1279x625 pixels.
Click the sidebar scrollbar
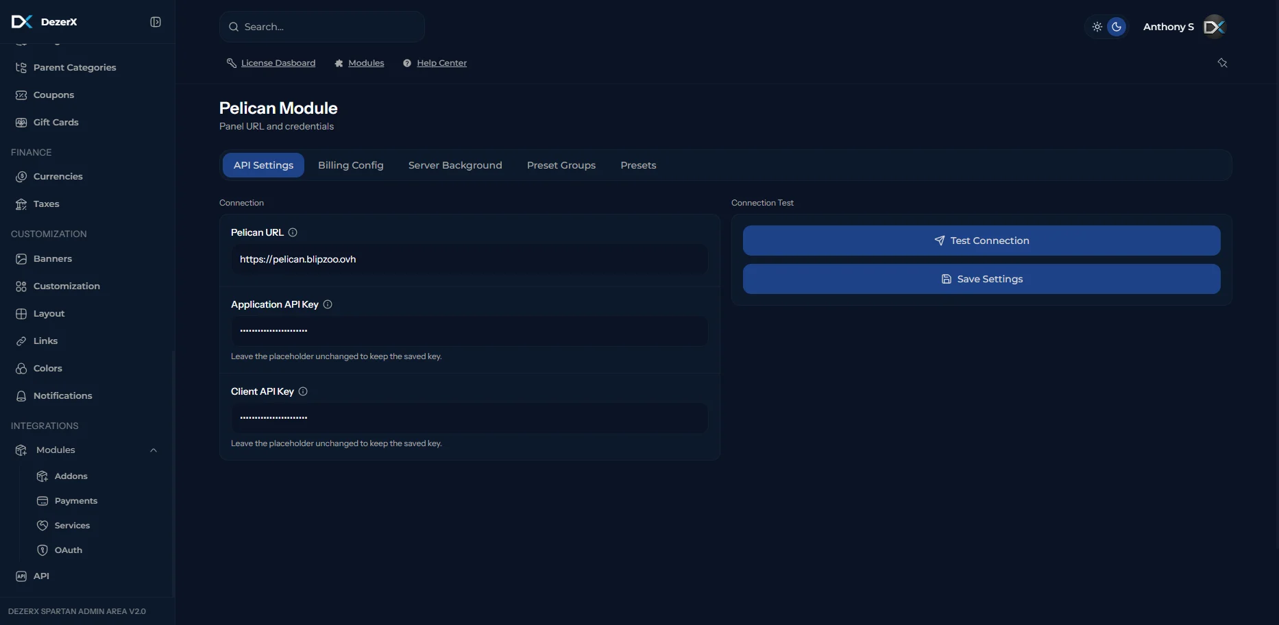coord(173,473)
